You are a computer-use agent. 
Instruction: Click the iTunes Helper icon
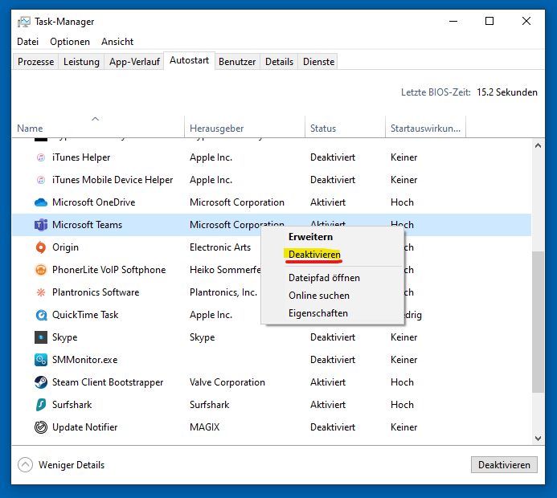click(41, 157)
